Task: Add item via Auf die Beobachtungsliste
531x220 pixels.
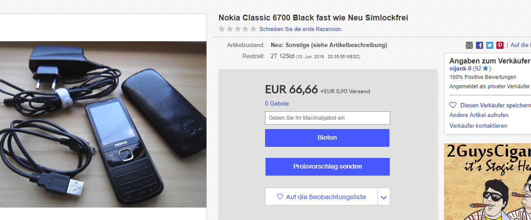Action: [321, 197]
